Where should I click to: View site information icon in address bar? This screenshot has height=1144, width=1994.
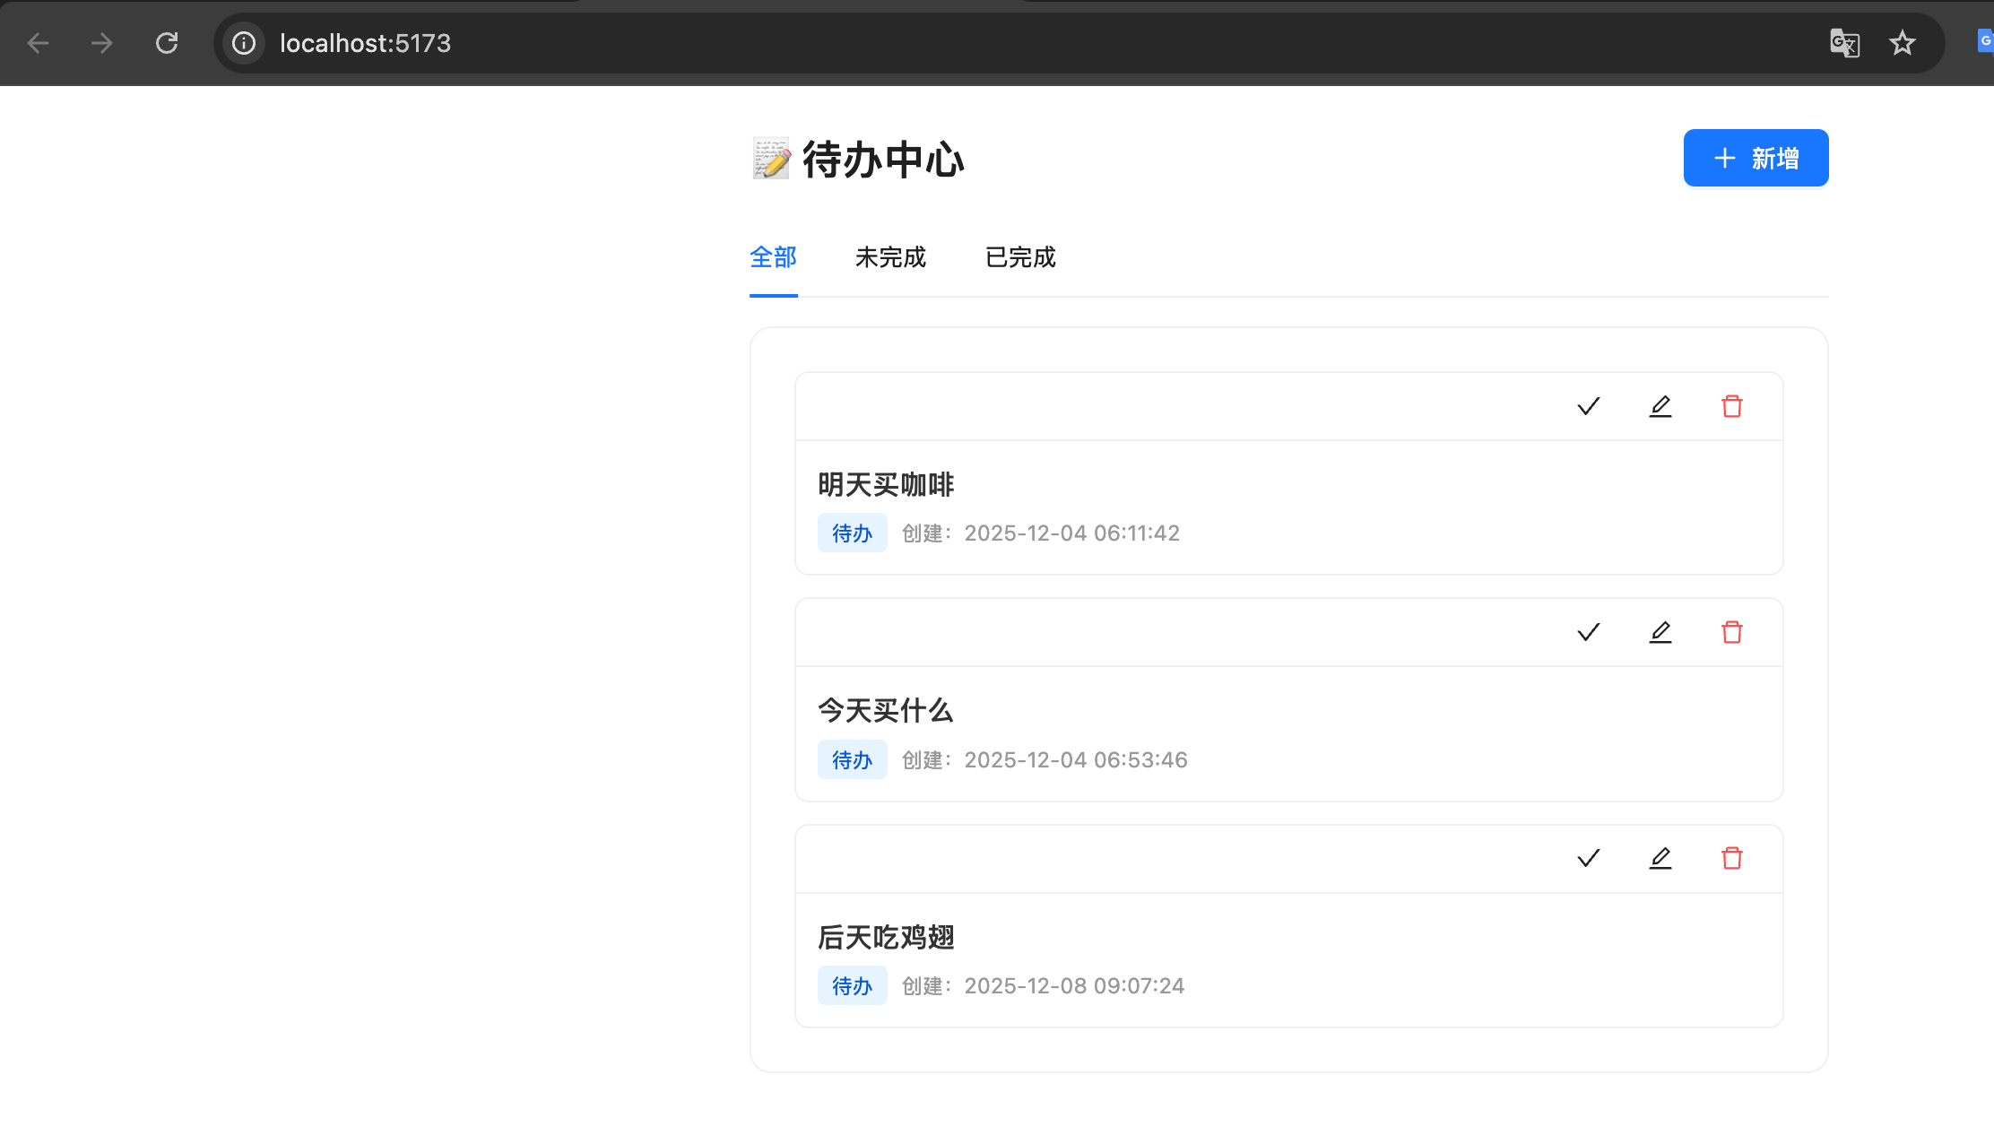pyautogui.click(x=244, y=43)
